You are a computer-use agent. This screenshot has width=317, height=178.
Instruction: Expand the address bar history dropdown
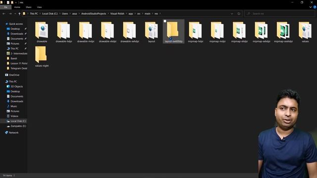(232, 14)
